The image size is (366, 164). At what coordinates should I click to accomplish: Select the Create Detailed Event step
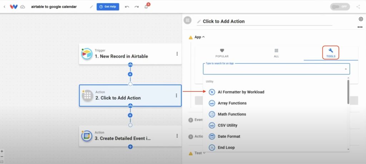click(x=130, y=136)
